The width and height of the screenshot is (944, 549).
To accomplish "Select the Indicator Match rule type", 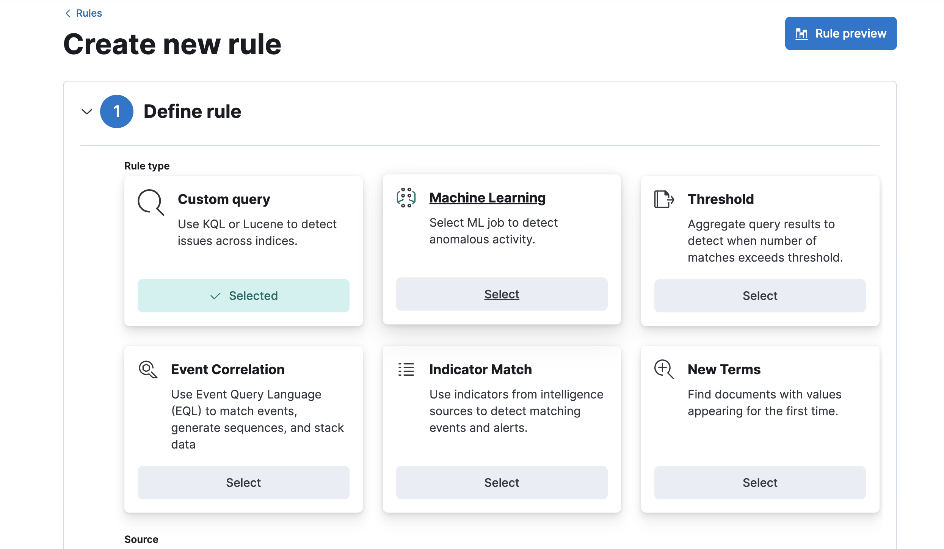I will (501, 482).
